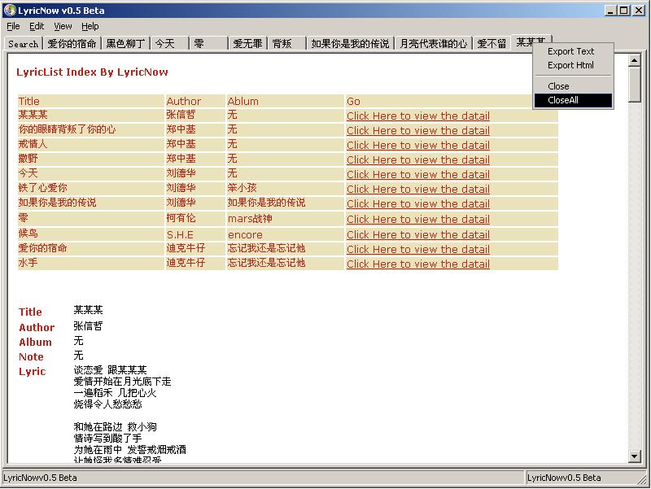Choose CloseAll in the context menu

pyautogui.click(x=563, y=100)
